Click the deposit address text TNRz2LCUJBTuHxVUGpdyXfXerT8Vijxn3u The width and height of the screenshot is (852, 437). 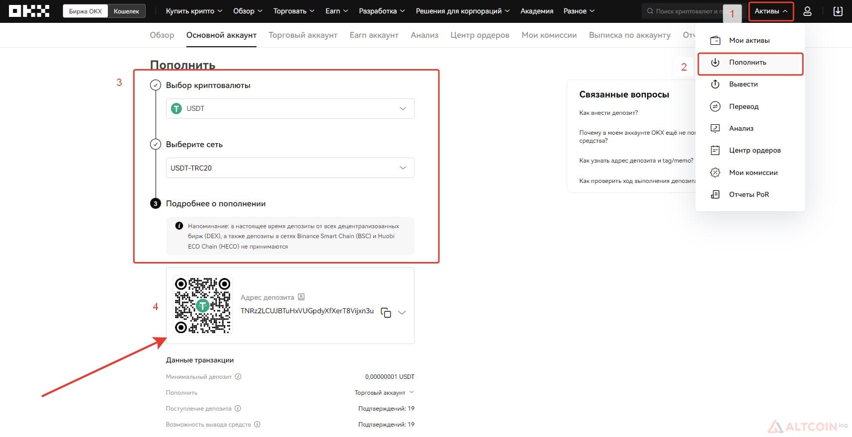point(307,311)
